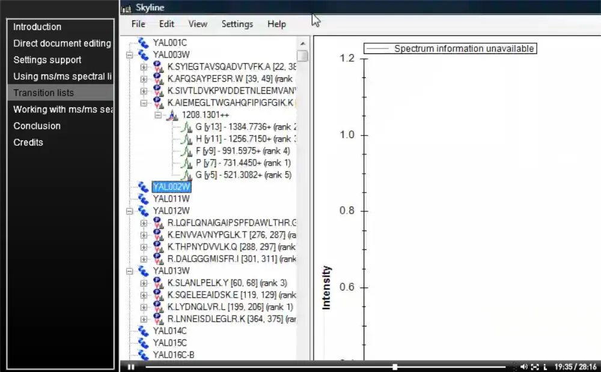Click the YAL011W protein icon
The image size is (601, 372).
coord(144,199)
